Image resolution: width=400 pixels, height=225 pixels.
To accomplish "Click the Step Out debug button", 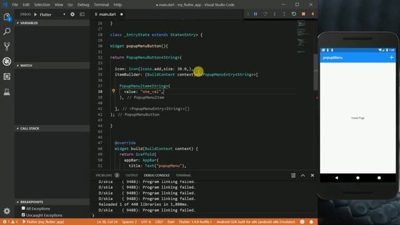I will tap(284, 14).
